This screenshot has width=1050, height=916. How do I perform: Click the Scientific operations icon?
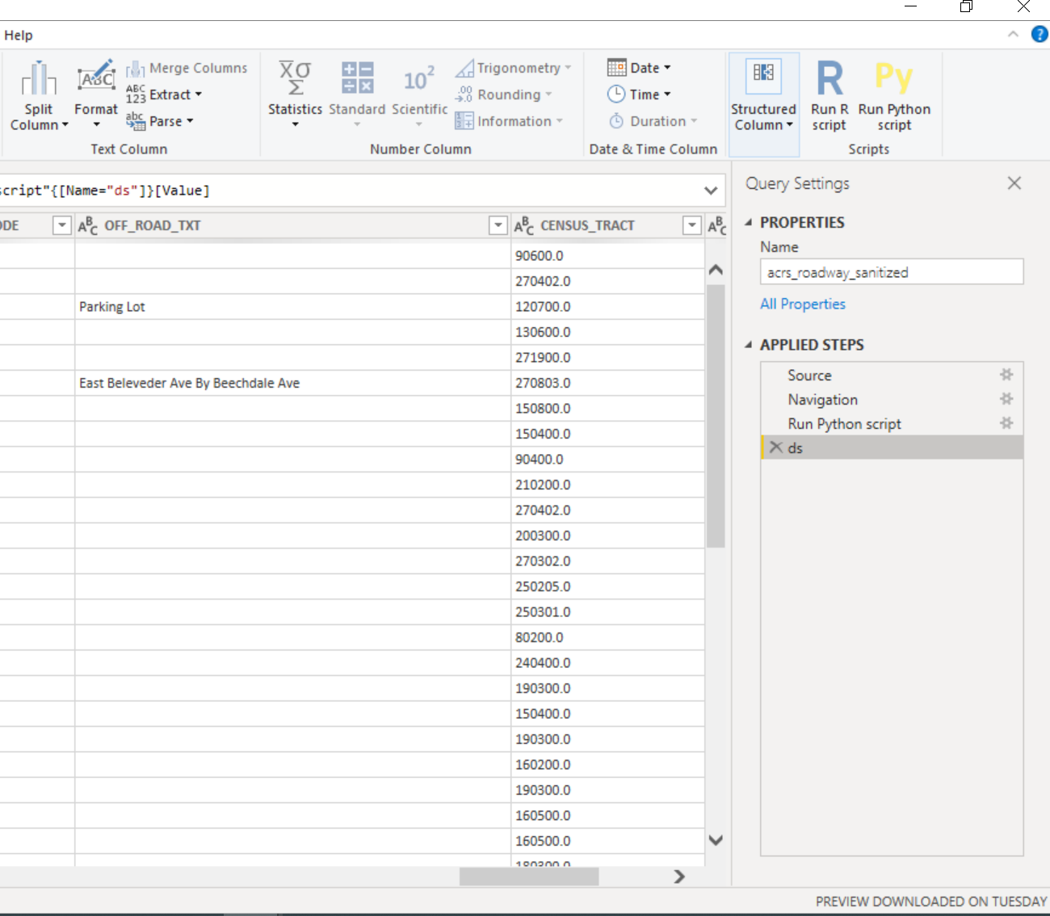tap(419, 95)
